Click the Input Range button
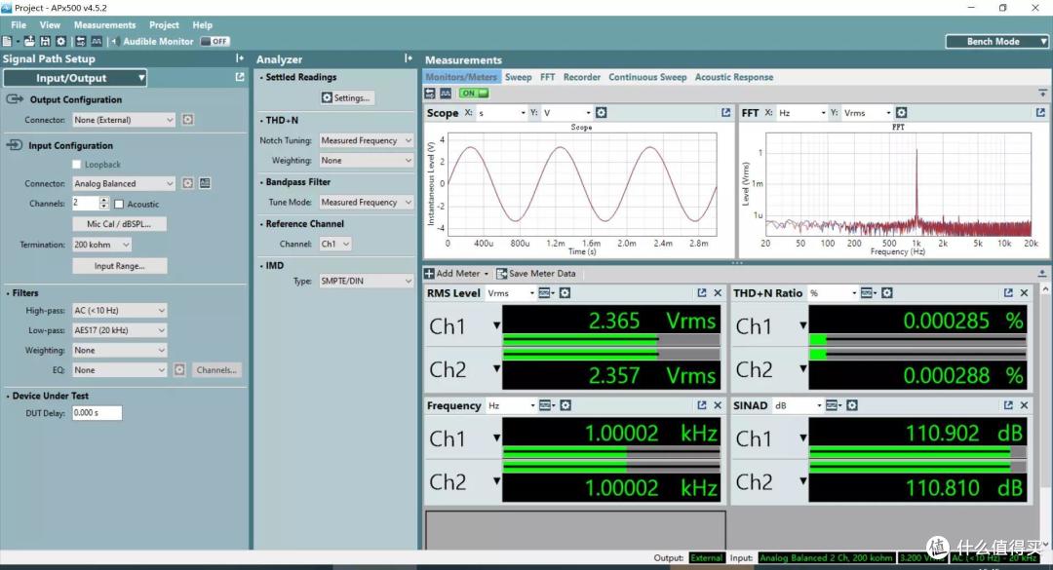Viewport: 1053px width, 570px height. [120, 266]
